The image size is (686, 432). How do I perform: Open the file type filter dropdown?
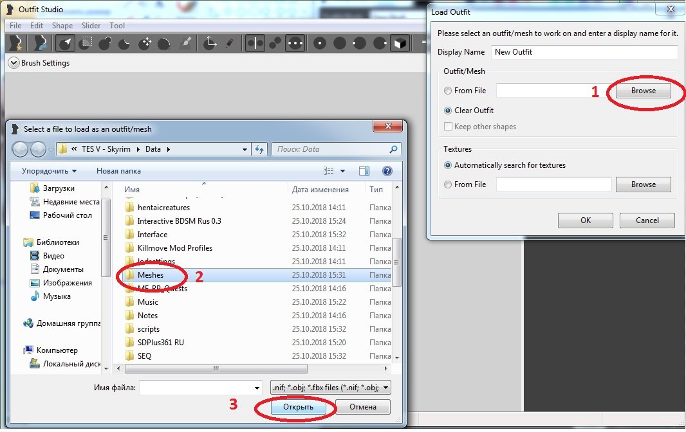click(x=331, y=388)
